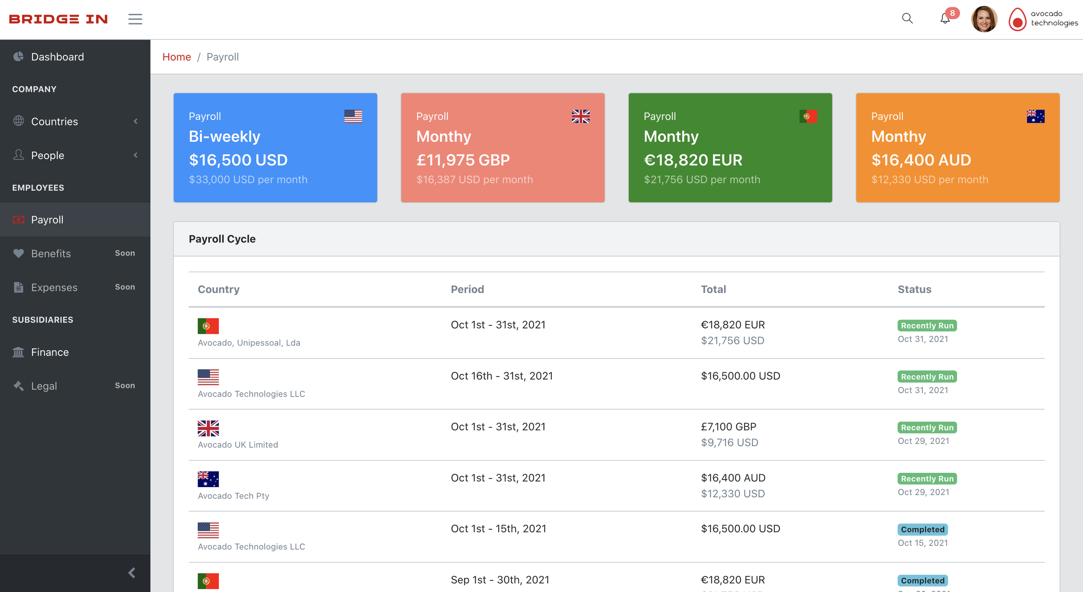
Task: Click the Bridge In logo
Action: pyautogui.click(x=58, y=19)
